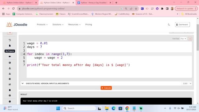This screenshot has height=112, width=199.
Task: Click result output text in console
Action: (40, 101)
